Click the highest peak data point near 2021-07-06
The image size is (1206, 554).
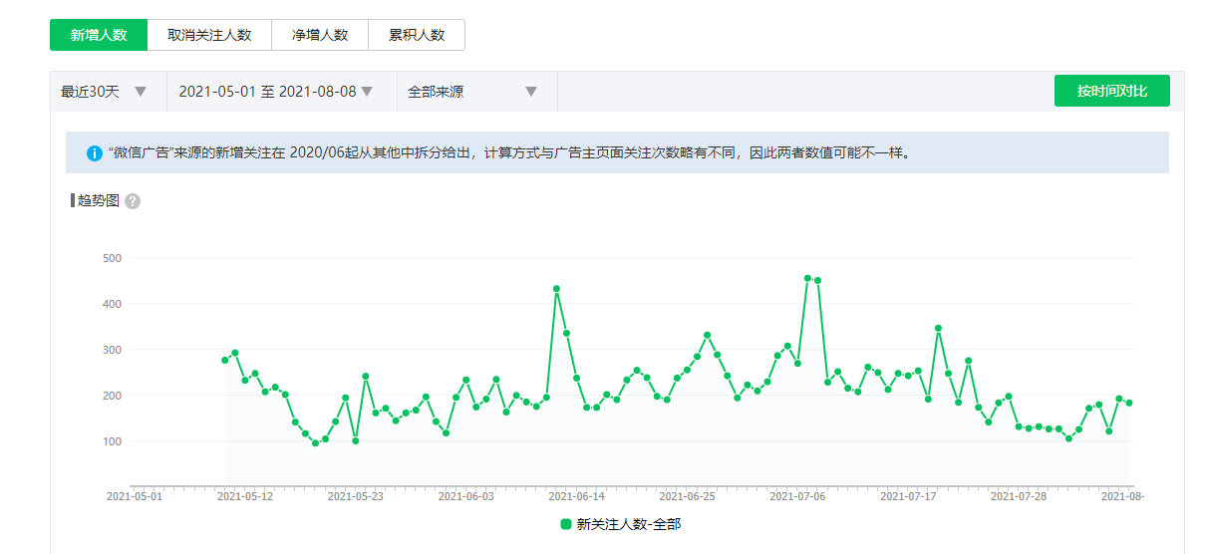tap(807, 278)
